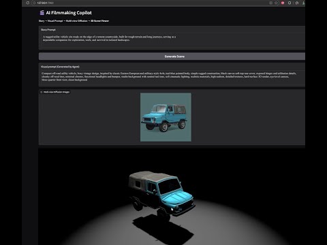Click the 'Visual prompt (Generated by Agent)' label
This screenshot has height=245, width=327.
point(60,67)
